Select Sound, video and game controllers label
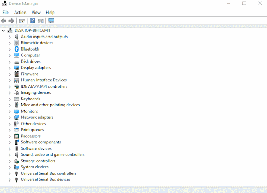This screenshot has height=193, width=267. (53, 155)
